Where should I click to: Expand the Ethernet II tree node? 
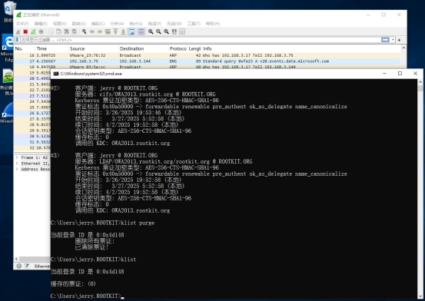[x=17, y=164]
